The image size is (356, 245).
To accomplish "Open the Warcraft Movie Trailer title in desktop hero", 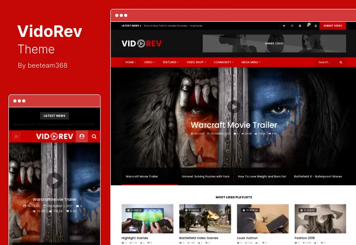I will (234, 125).
